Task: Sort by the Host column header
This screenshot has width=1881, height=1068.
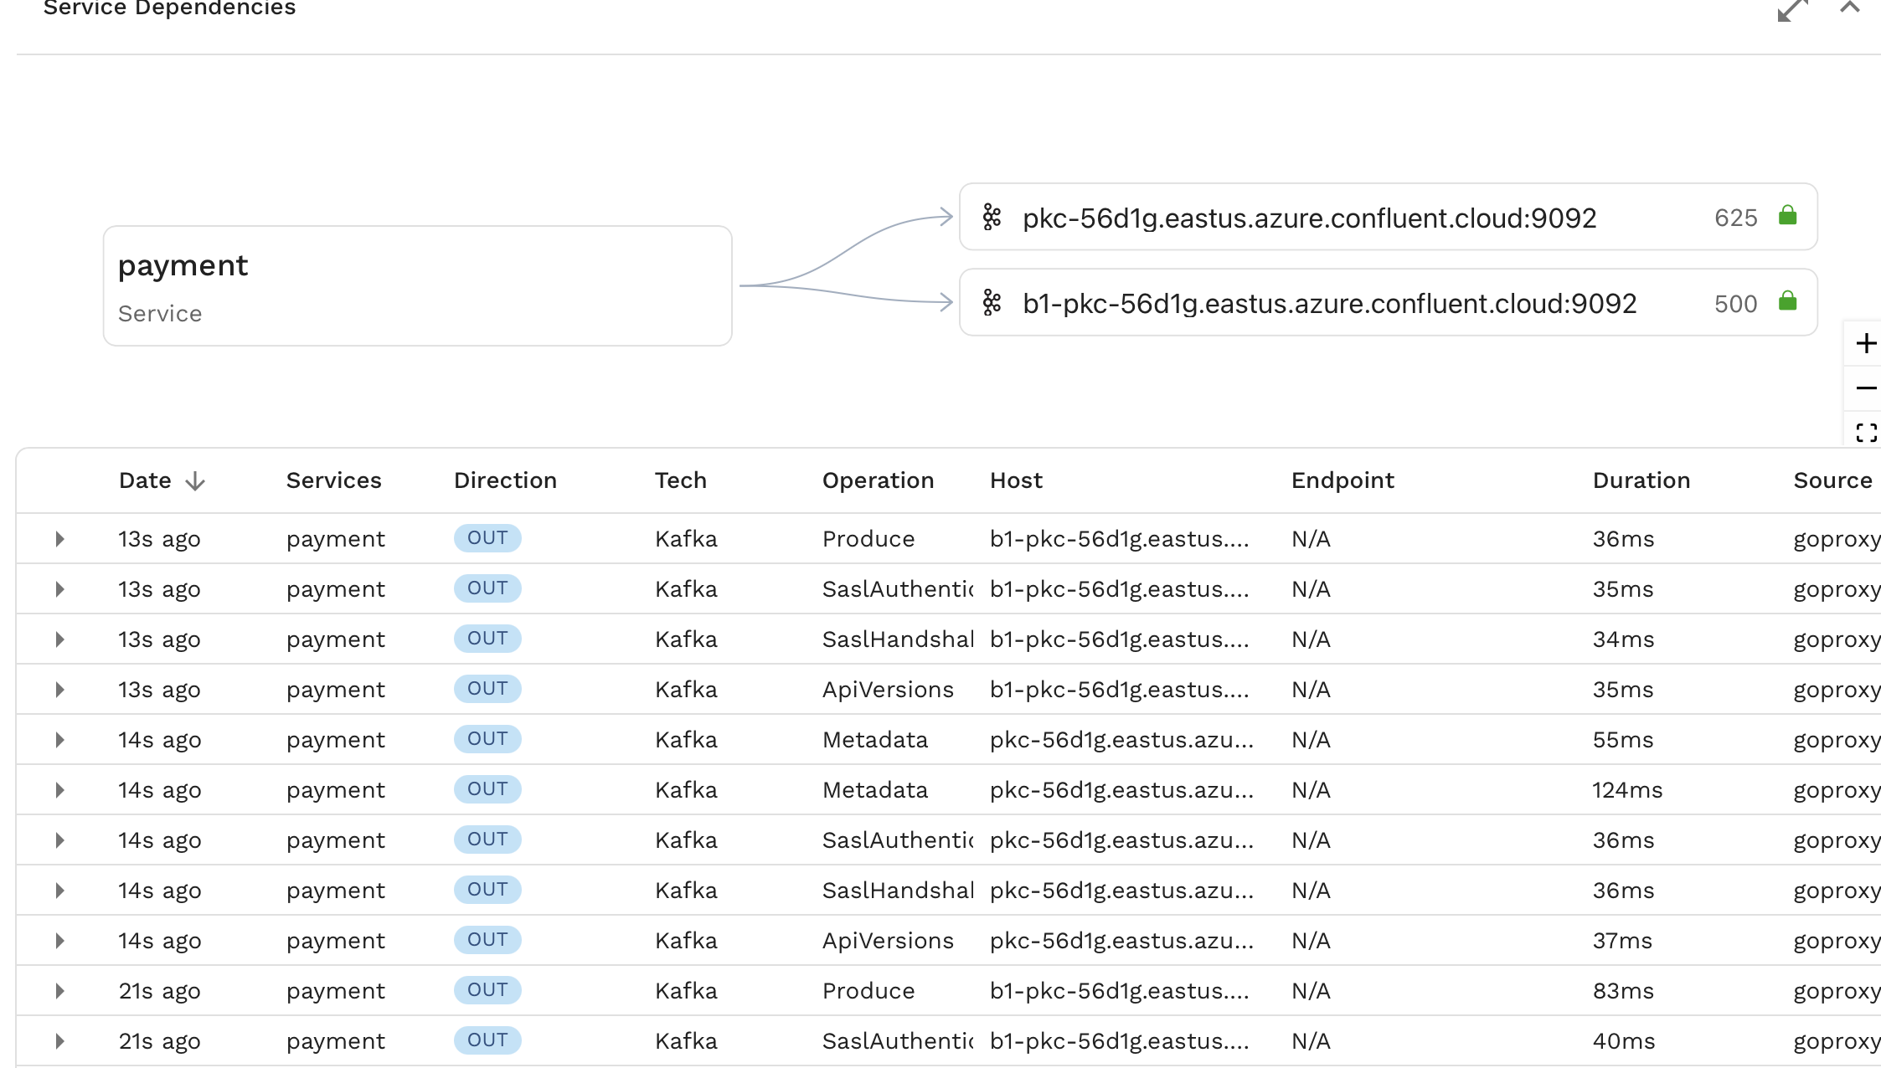Action: [1015, 480]
